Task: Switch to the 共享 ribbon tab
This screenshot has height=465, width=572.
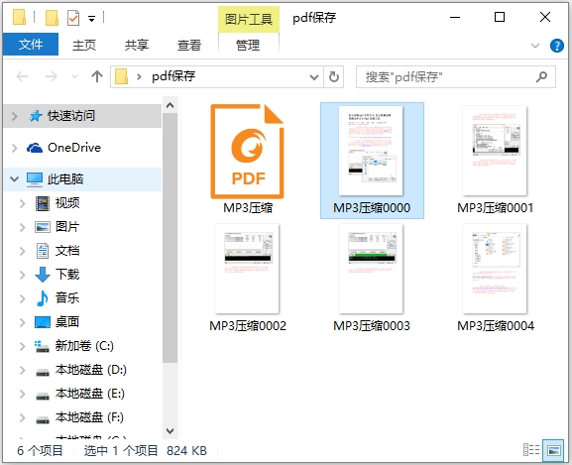Action: (x=137, y=45)
